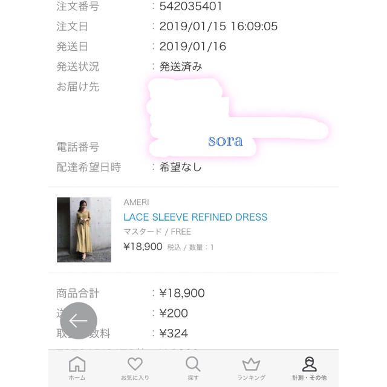387x387 pixels.
Task: Tap the 発送済み shipping status text
Action: (181, 67)
